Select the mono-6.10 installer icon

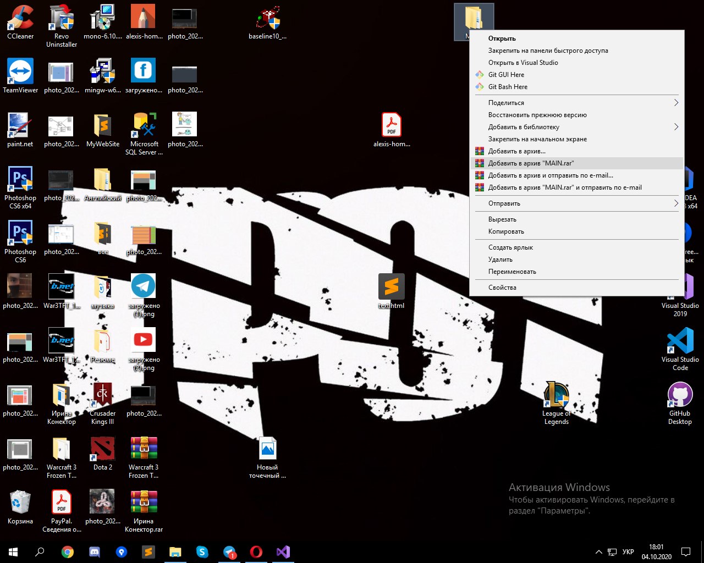(103, 22)
